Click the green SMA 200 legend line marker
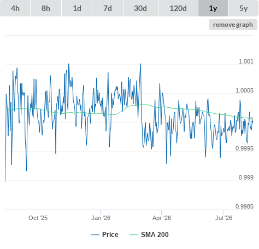 pyautogui.click(x=134, y=235)
